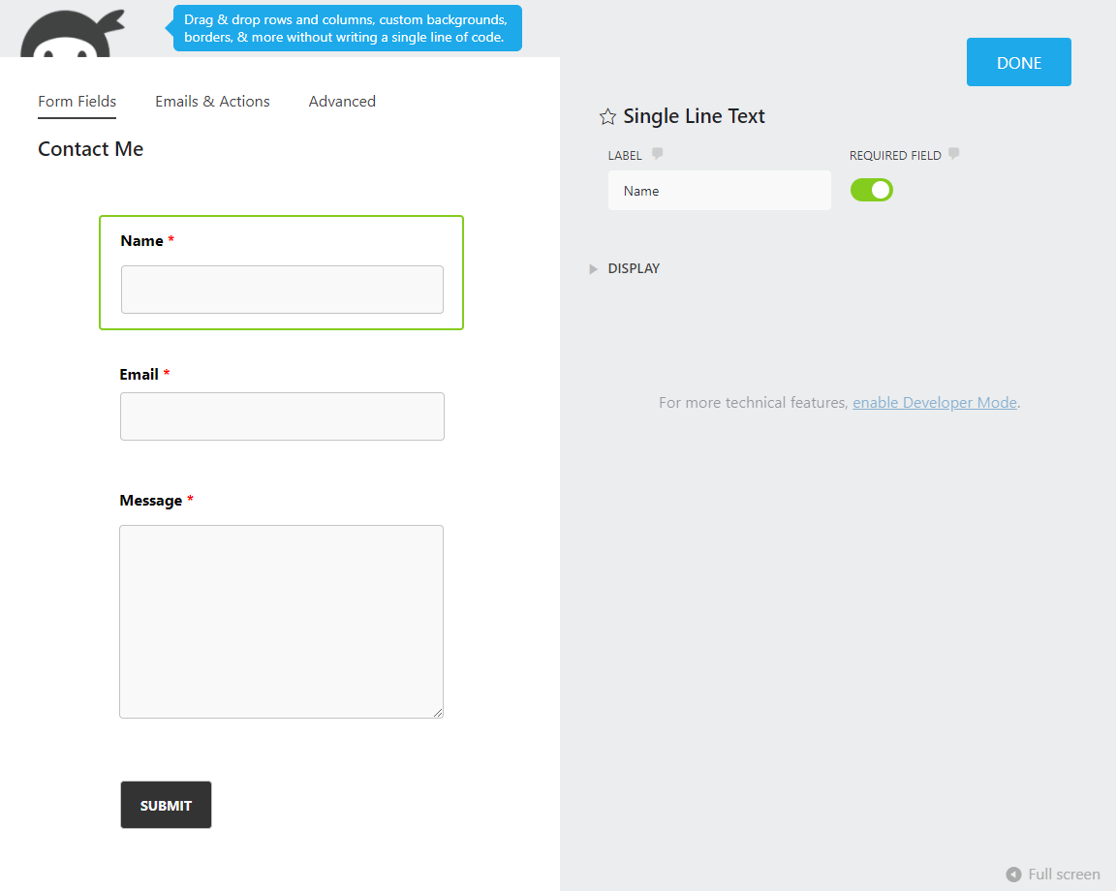Click the Name field input box

282,289
